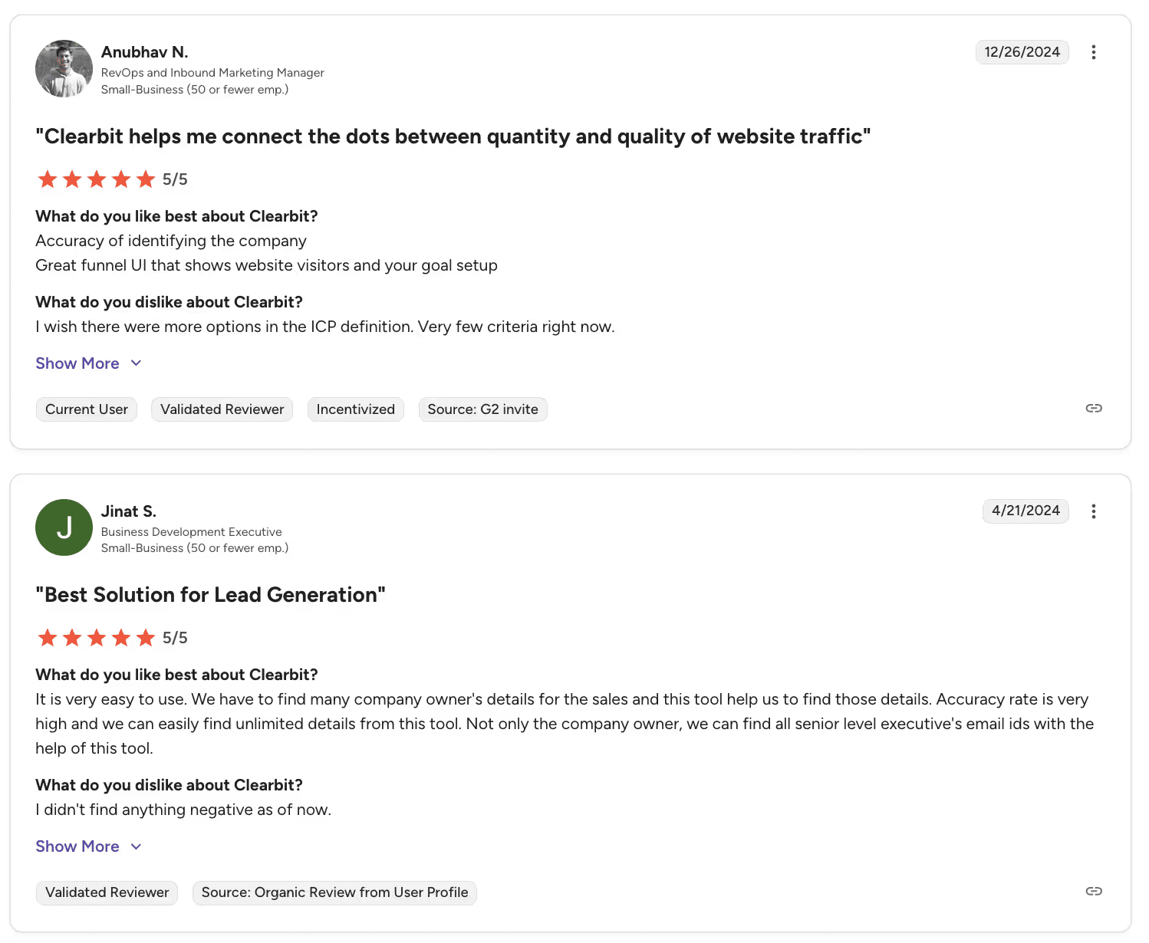The image size is (1149, 943).
Task: Open reviewer profile Jinat S.
Action: pos(128,511)
